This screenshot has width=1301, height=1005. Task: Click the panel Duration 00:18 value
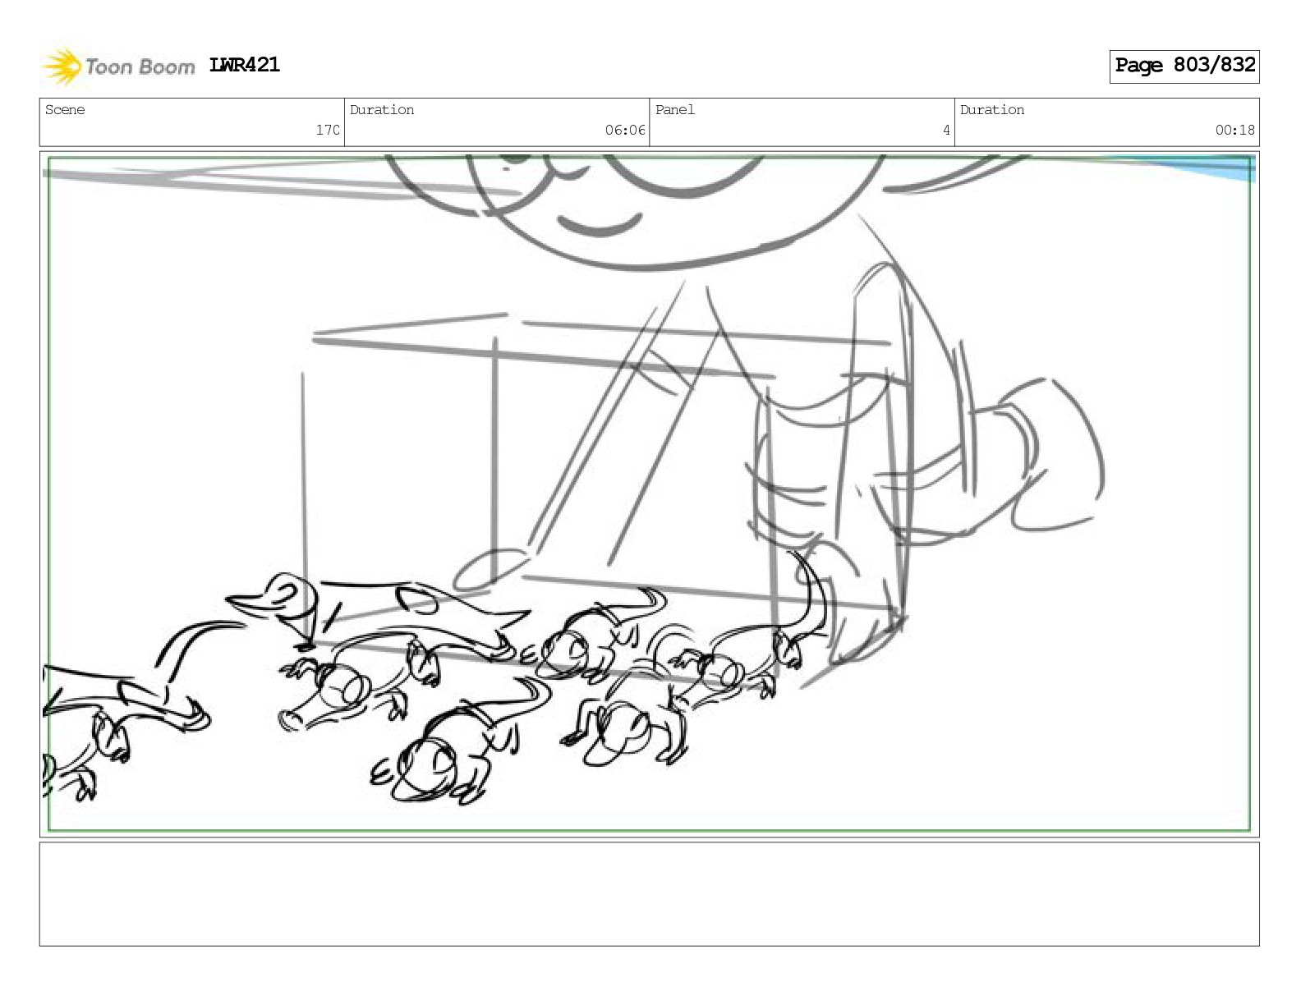coord(1235,130)
